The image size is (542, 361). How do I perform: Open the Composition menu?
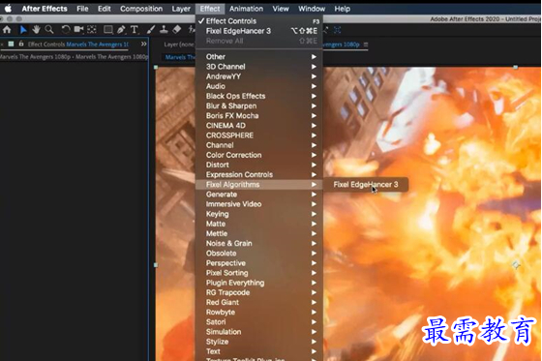[141, 9]
